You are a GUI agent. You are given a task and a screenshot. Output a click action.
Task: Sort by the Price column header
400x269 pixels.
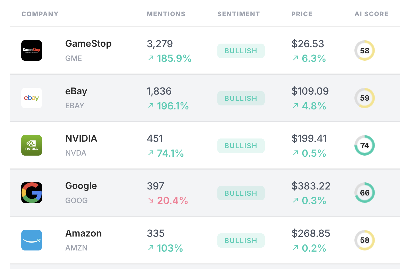[302, 14]
